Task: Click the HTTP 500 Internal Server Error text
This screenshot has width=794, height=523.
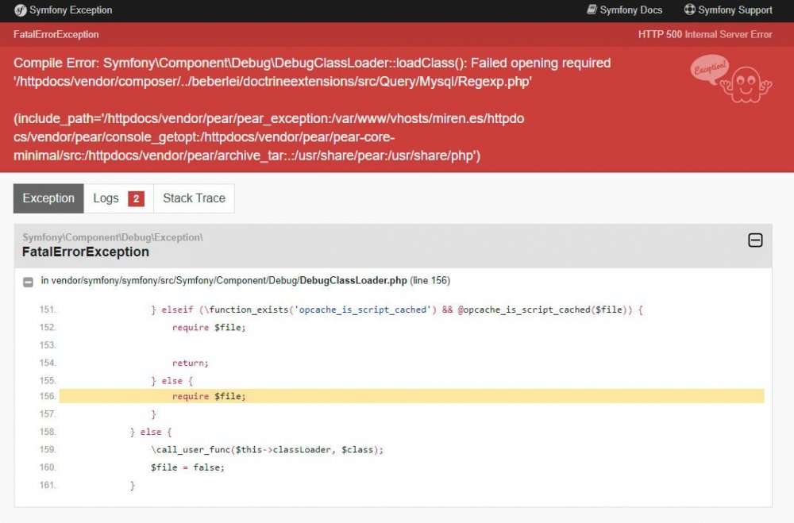Action: coord(705,34)
